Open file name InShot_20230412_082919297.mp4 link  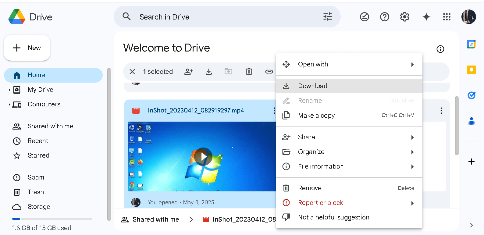pos(196,110)
